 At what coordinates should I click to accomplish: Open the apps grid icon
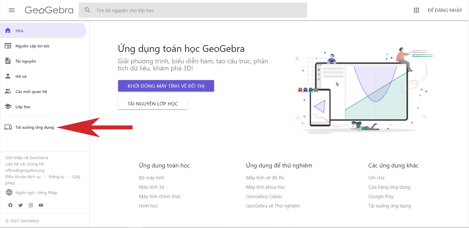(416, 10)
